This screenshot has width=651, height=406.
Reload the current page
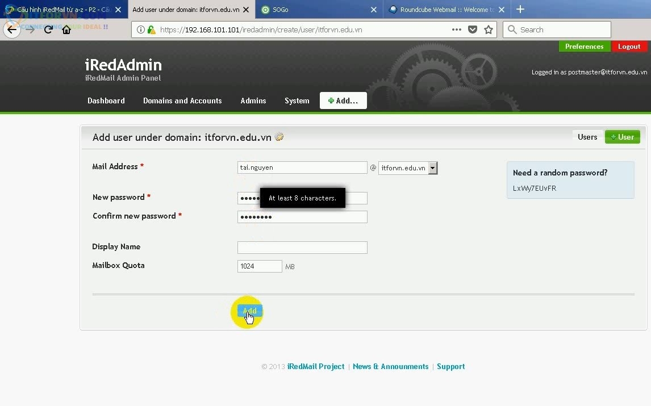click(48, 30)
